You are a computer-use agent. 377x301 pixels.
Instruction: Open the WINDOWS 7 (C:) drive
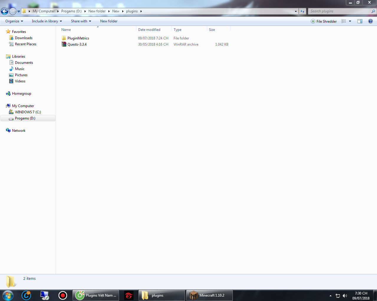(28, 112)
